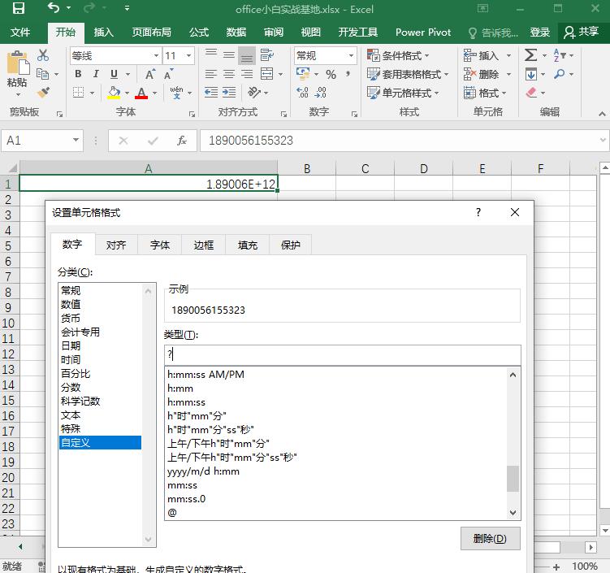This screenshot has width=610, height=573.
Task: Toggle Underline formatting
Action: (114, 74)
